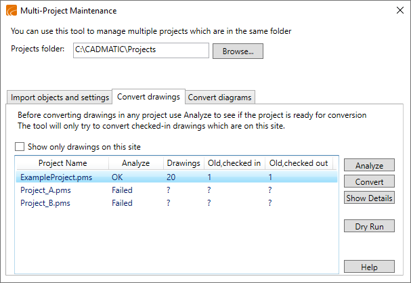The width and height of the screenshot is (411, 283).
Task: Click the CADMATIC app icon in title bar
Action: (12, 11)
